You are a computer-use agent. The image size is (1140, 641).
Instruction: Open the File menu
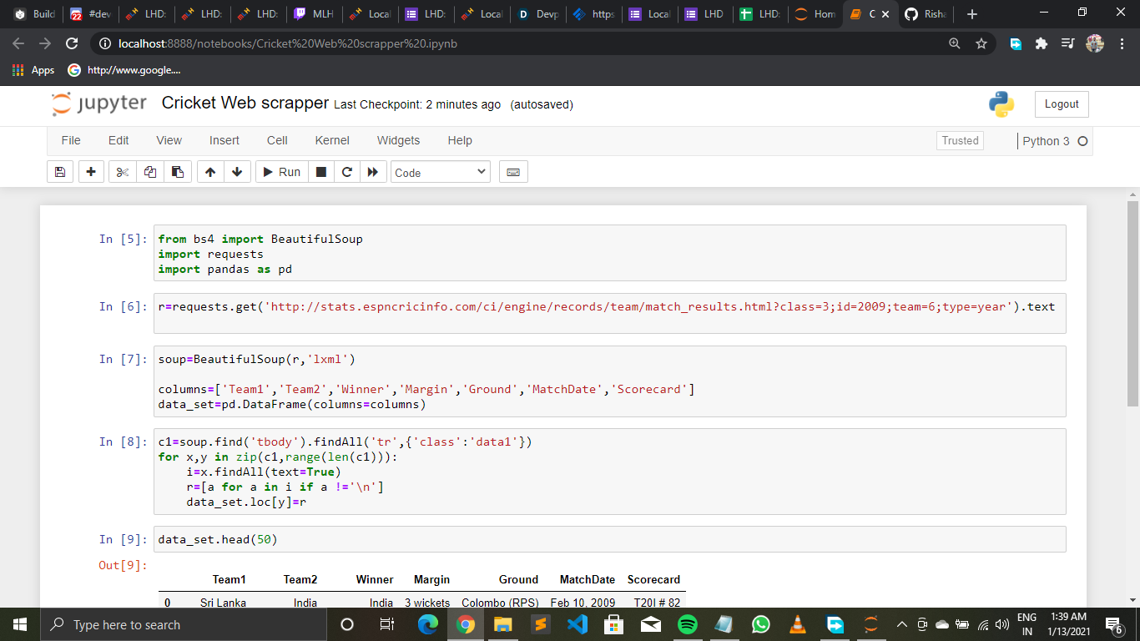71,140
